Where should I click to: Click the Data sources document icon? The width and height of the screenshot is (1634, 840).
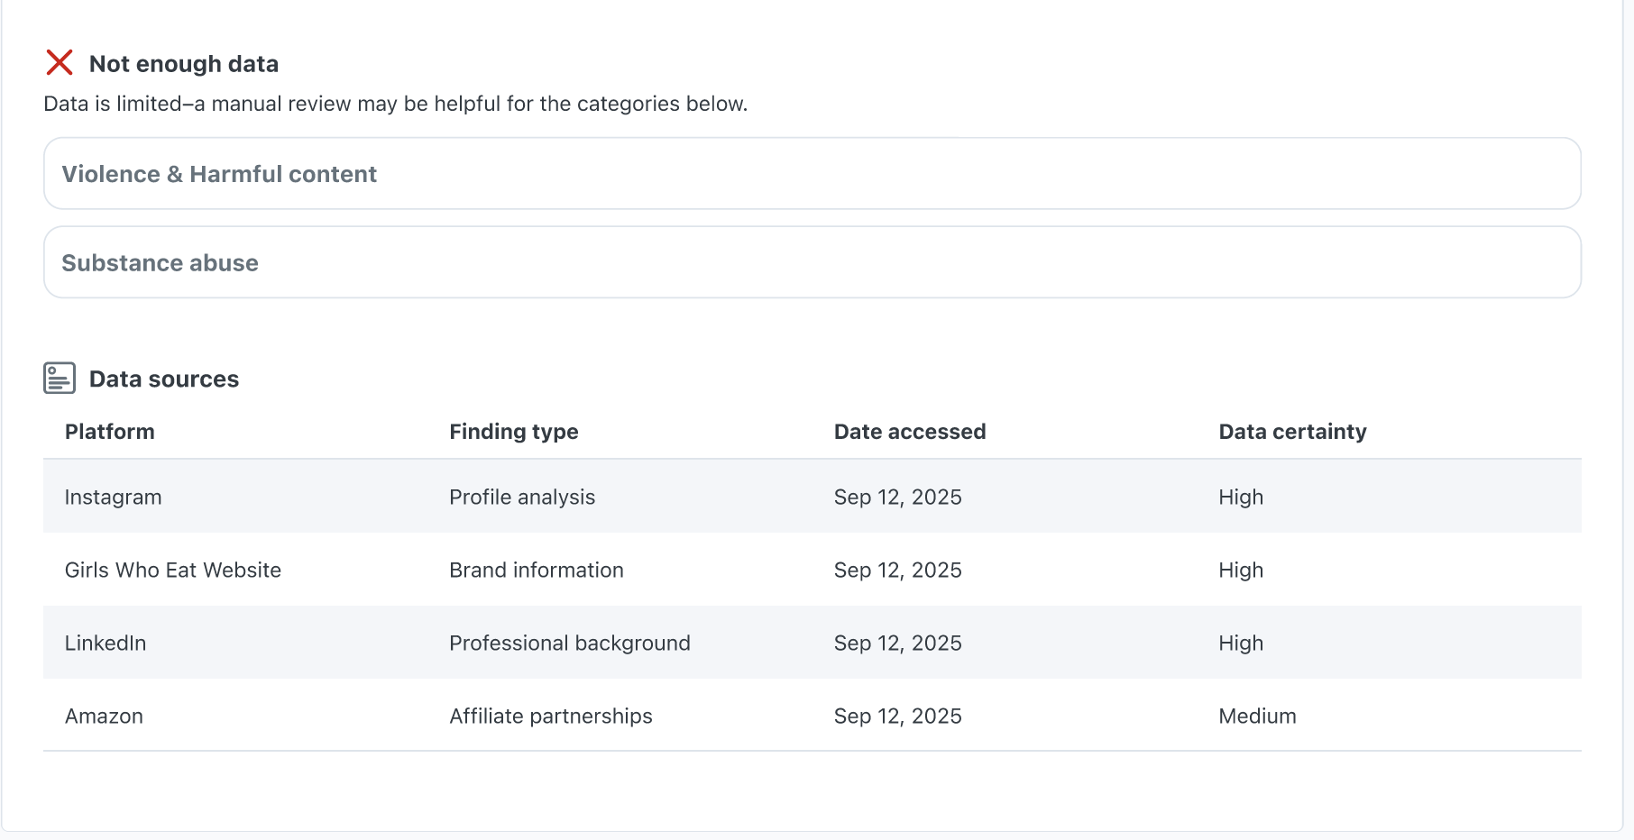pos(60,379)
